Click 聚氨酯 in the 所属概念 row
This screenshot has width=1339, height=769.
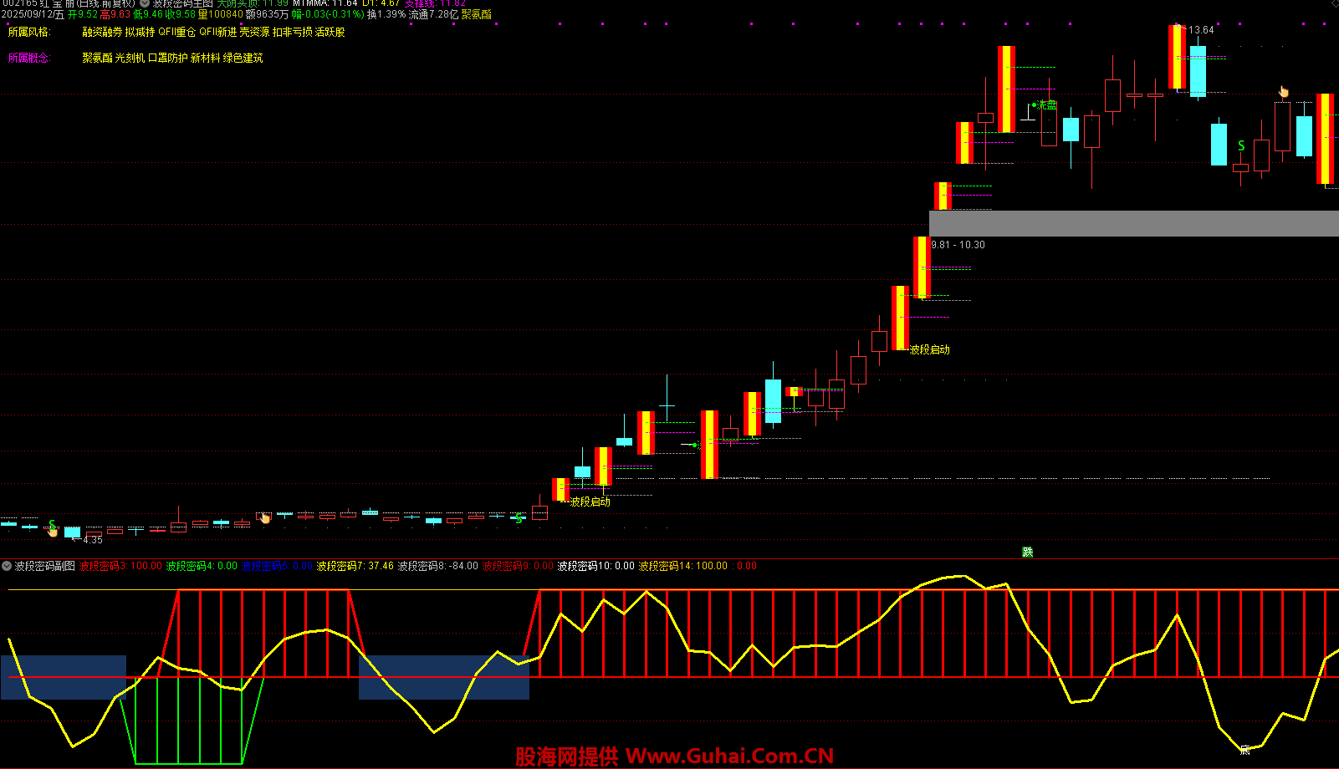tap(97, 58)
